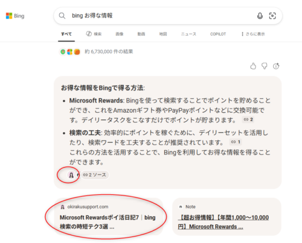Click the bold 検索の工夫 bullet text
The image size is (302, 243).
click(85, 133)
